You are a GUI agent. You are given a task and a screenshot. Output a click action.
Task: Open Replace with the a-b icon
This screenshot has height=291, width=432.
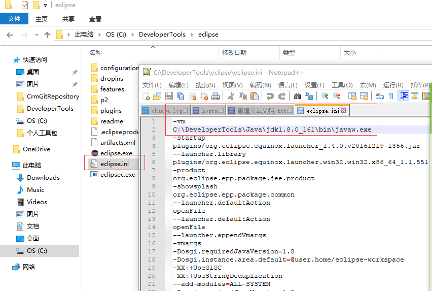[x=309, y=96]
